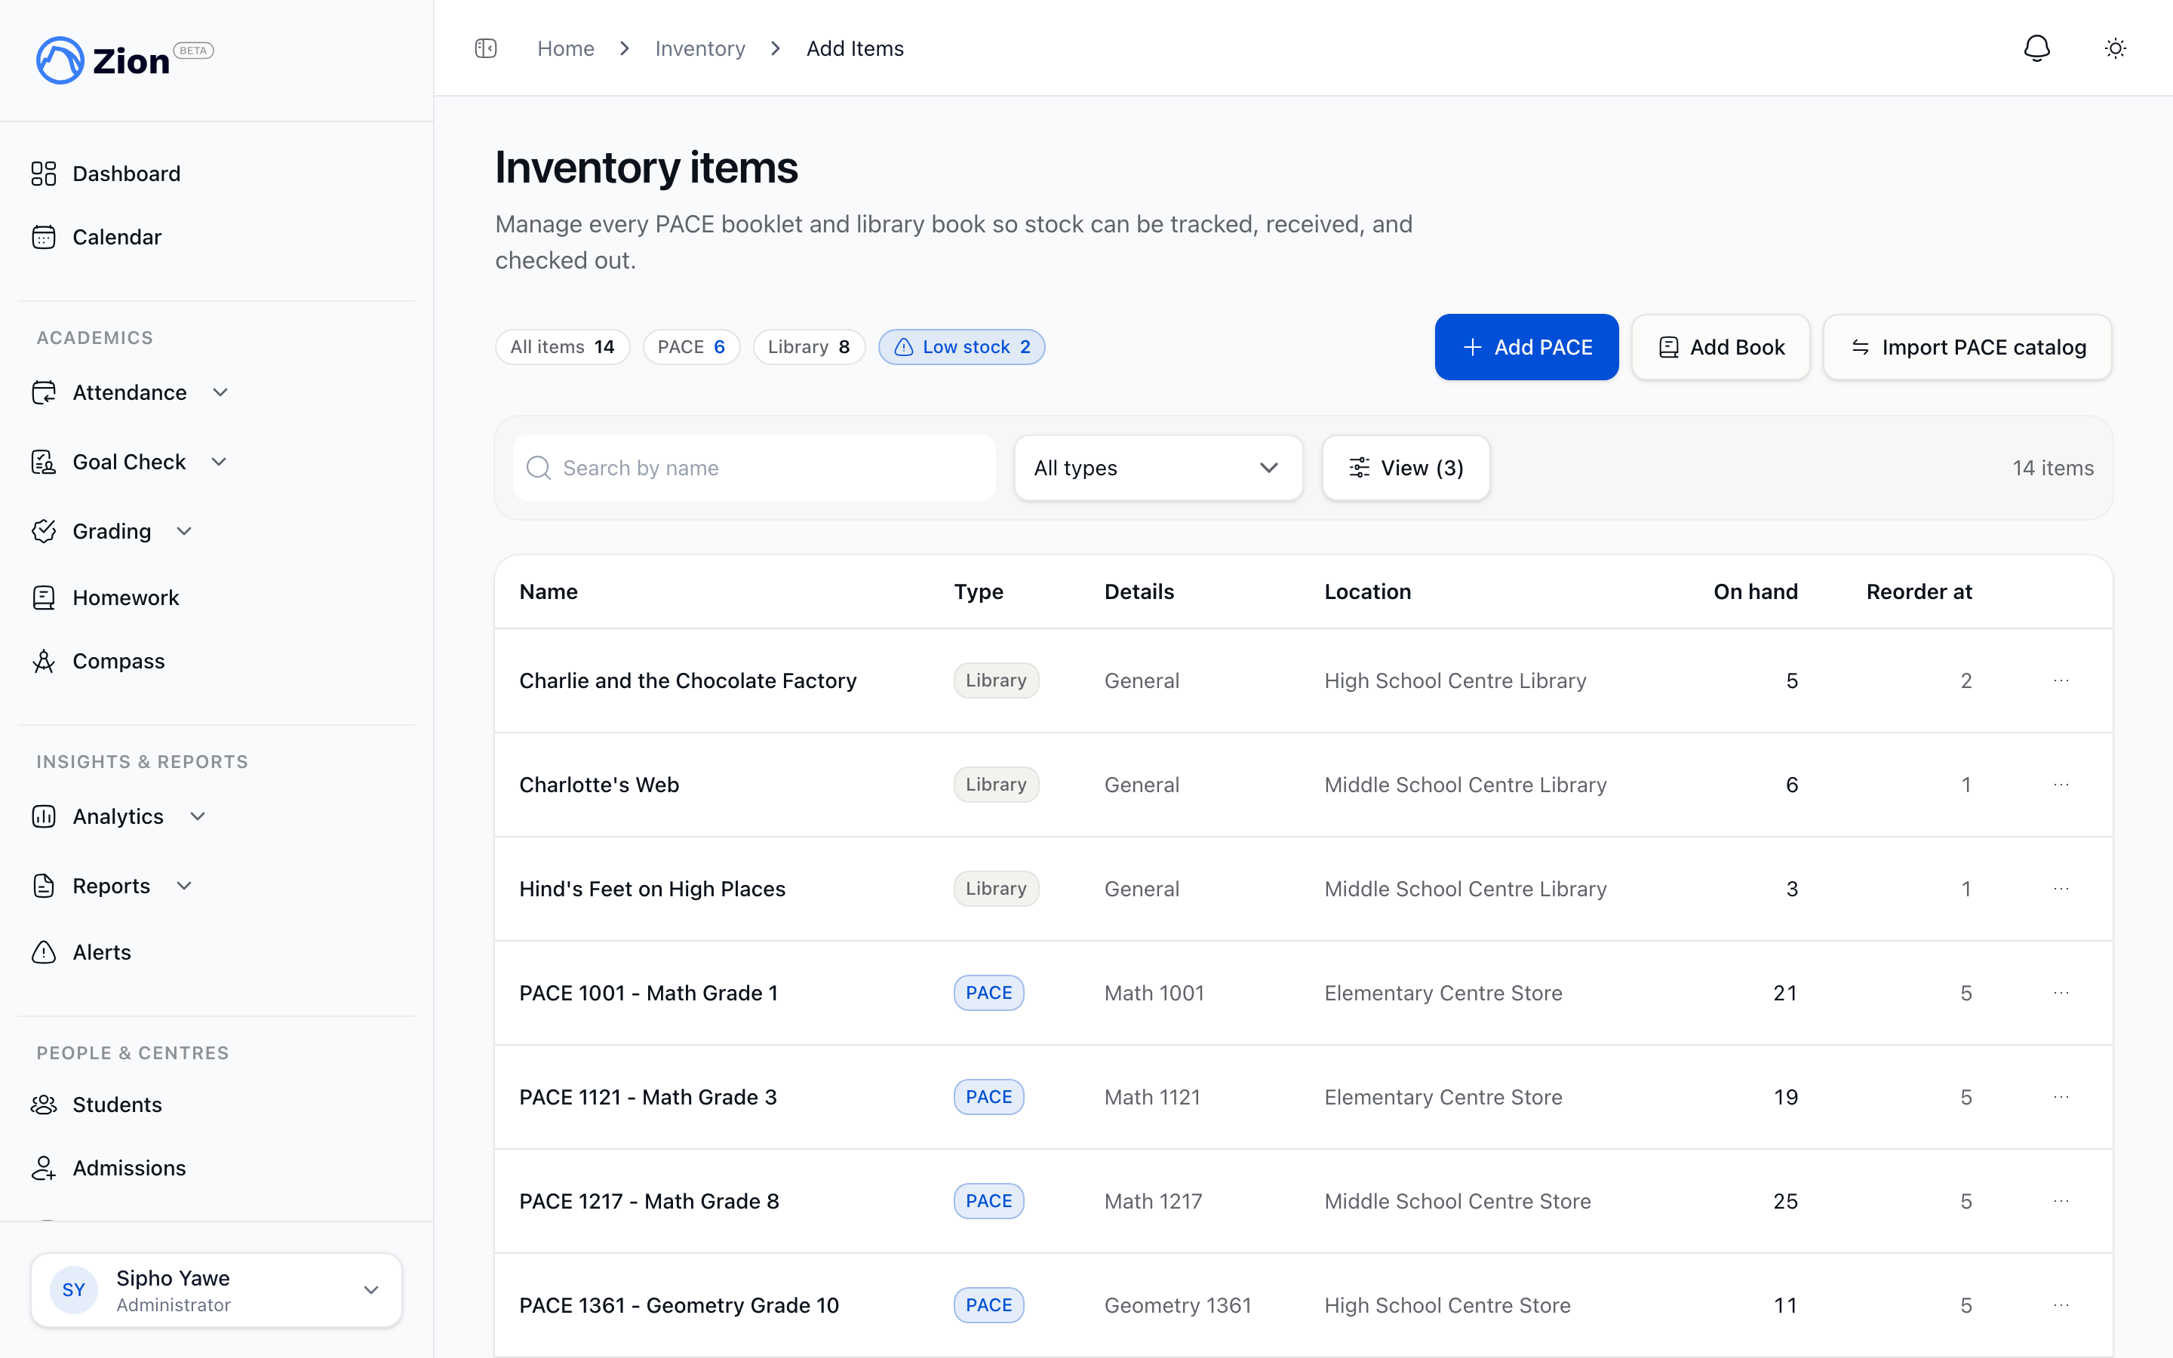The width and height of the screenshot is (2173, 1358).
Task: Toggle the Low stock 2 filter
Action: point(962,347)
